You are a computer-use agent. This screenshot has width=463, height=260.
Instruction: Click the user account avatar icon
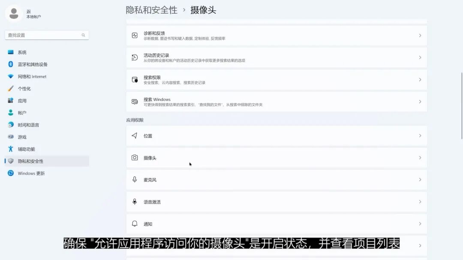pyautogui.click(x=14, y=14)
